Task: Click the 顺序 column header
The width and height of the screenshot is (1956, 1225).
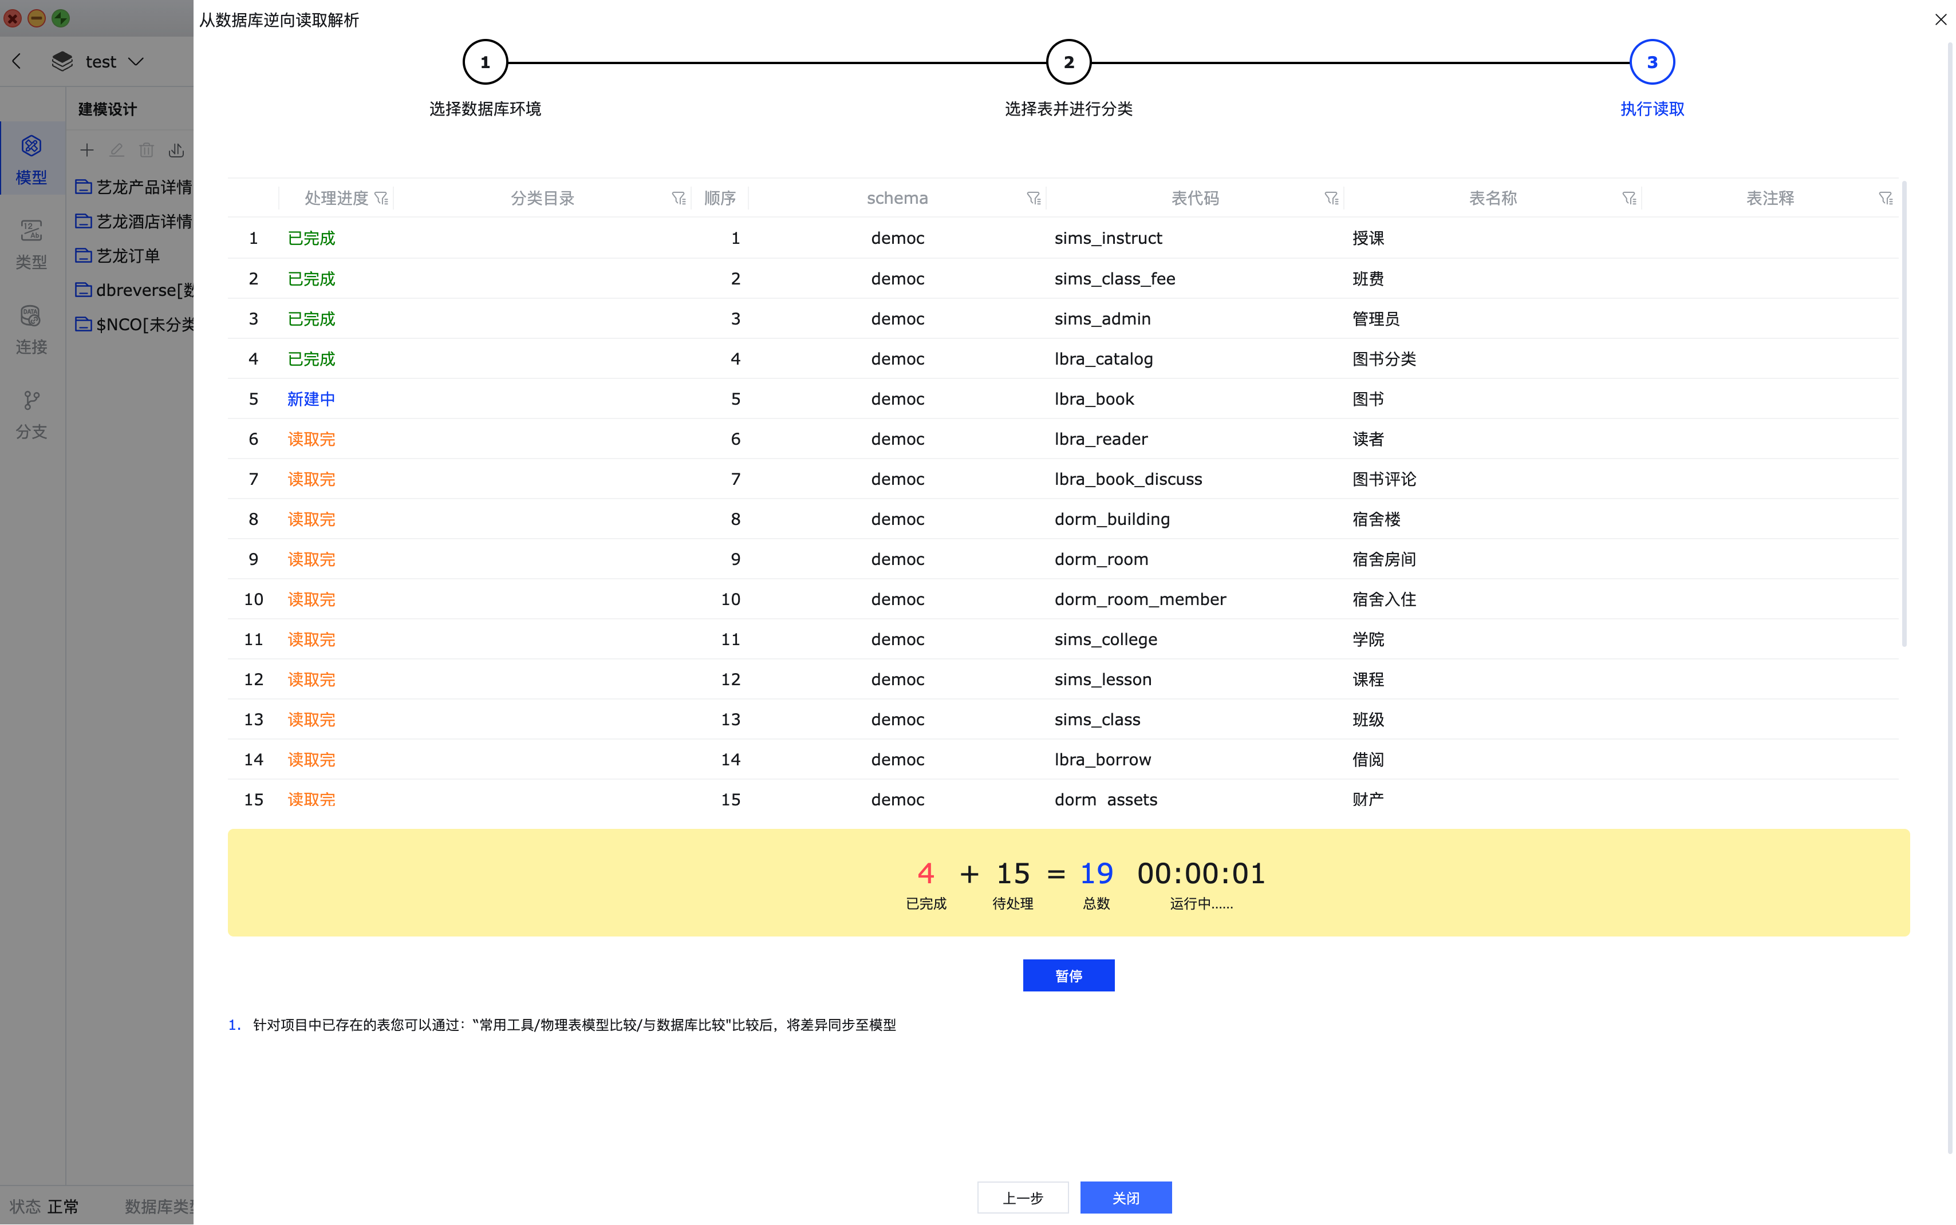Action: [720, 199]
